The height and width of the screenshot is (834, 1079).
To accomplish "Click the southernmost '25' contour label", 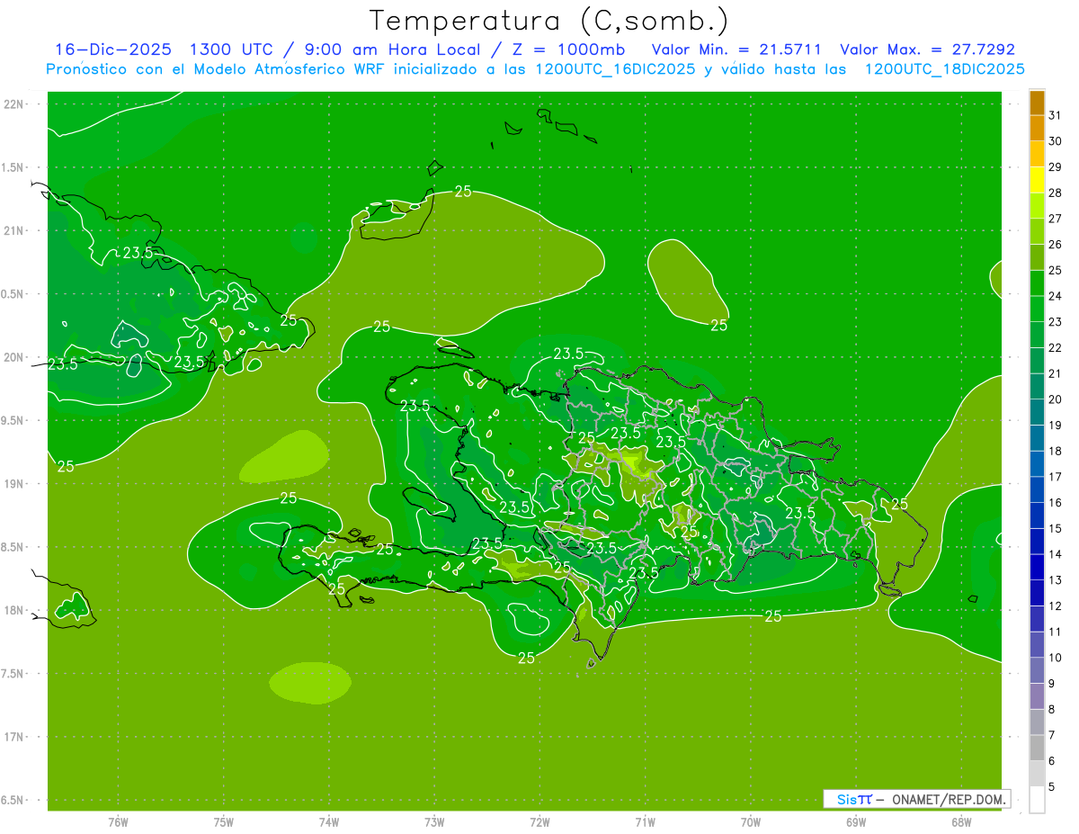I will (x=527, y=658).
